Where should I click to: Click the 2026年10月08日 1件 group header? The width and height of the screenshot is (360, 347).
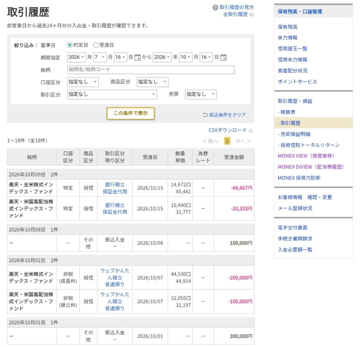click(x=131, y=230)
